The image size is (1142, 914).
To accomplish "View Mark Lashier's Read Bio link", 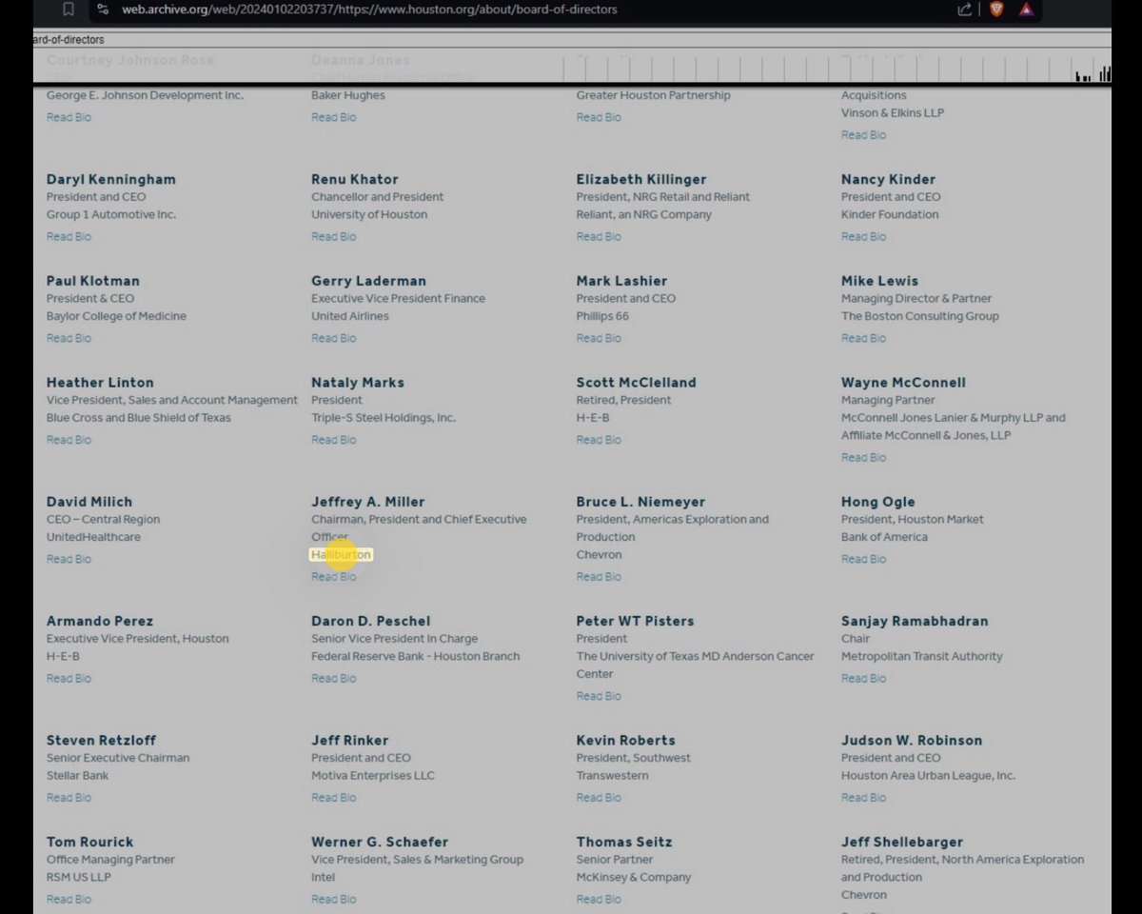I will pos(599,338).
